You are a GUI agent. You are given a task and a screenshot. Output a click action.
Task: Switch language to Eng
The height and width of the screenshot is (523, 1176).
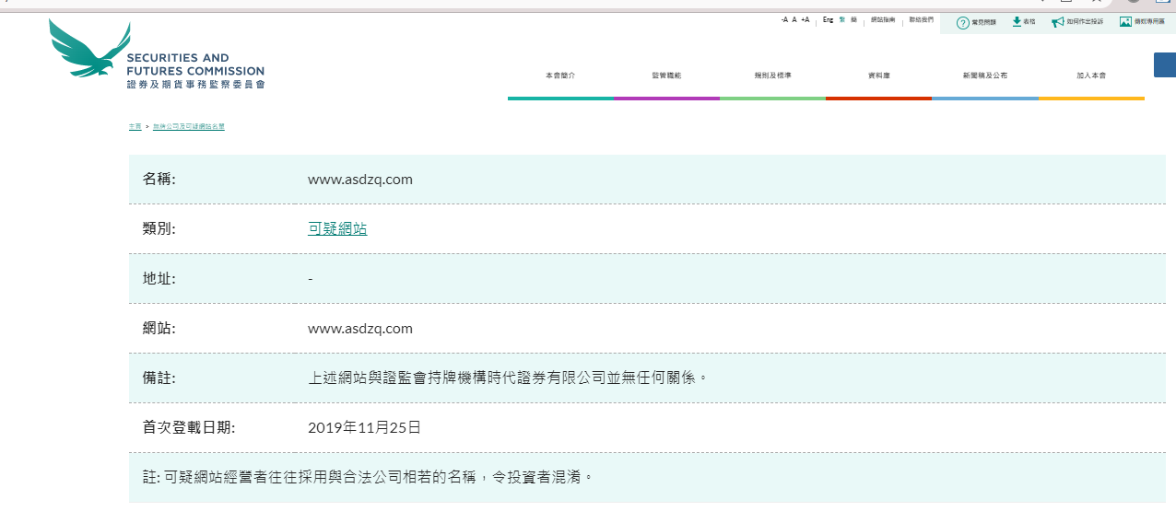click(828, 19)
